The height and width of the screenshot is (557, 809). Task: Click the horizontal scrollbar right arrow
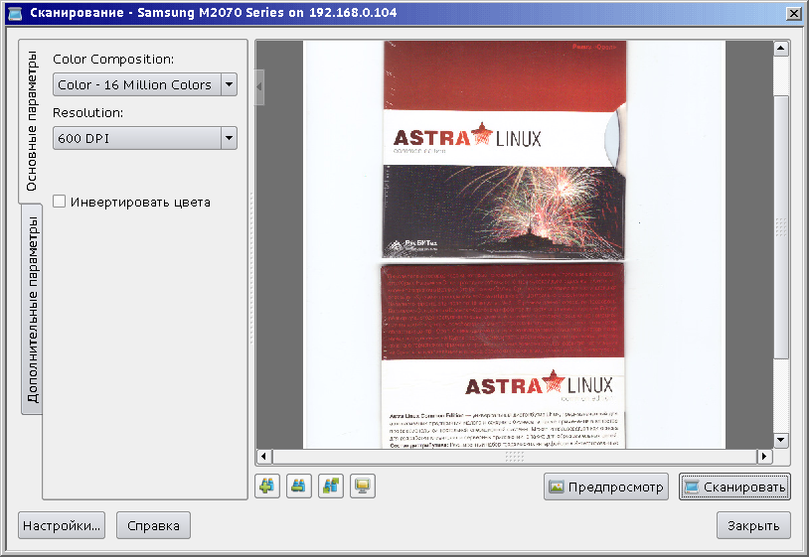point(764,456)
